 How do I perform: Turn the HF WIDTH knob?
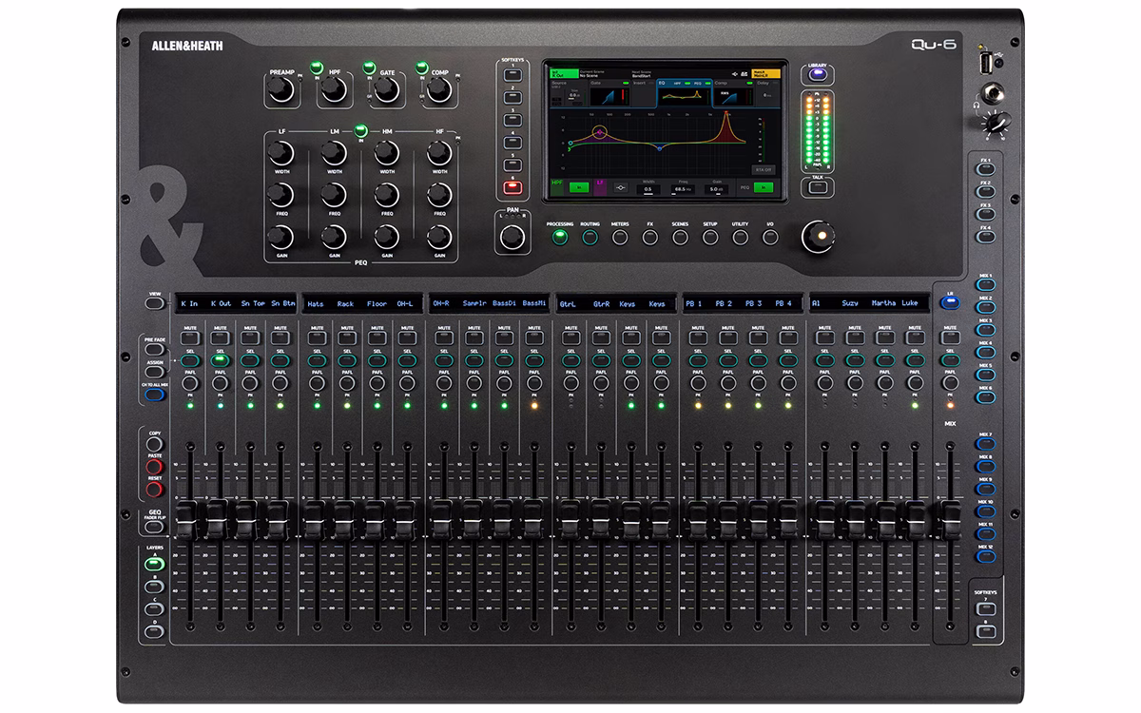[438, 152]
